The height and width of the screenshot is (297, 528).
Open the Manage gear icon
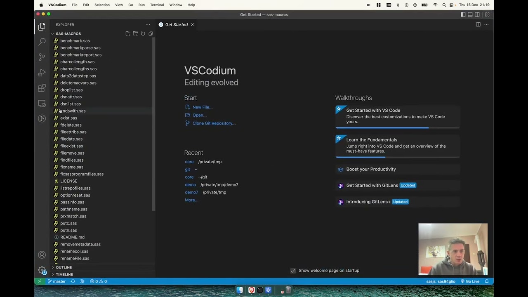tap(42, 271)
